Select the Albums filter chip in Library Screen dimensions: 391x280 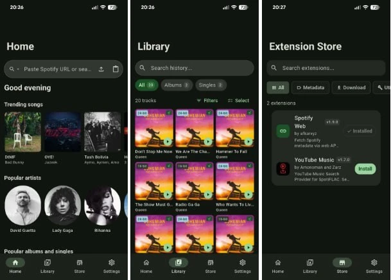tap(177, 85)
